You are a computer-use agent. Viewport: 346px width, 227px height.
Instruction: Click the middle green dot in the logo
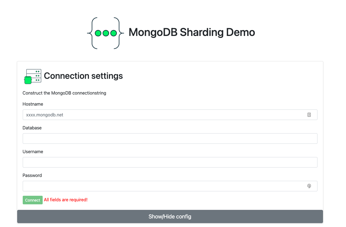point(106,33)
